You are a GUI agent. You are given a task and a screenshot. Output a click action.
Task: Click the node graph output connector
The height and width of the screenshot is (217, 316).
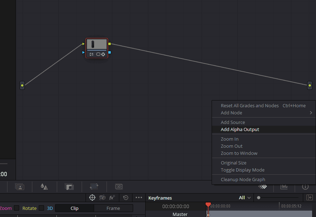tap(310, 85)
